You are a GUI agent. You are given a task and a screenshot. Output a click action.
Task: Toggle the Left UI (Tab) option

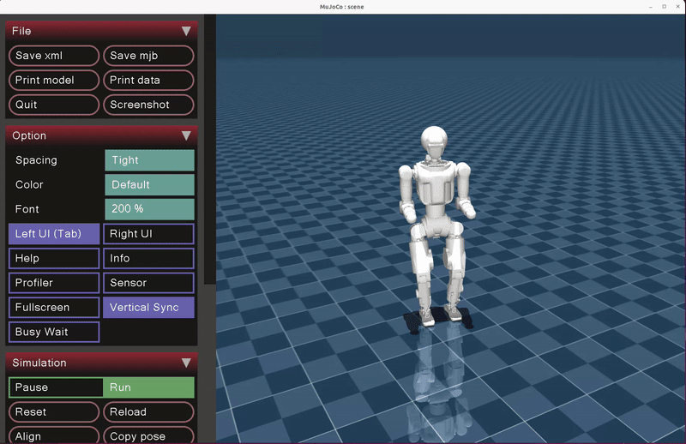click(54, 233)
